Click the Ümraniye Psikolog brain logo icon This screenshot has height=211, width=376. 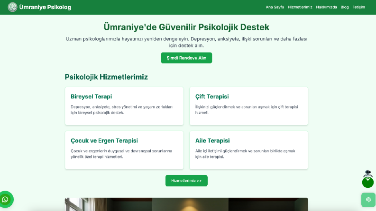(12, 7)
